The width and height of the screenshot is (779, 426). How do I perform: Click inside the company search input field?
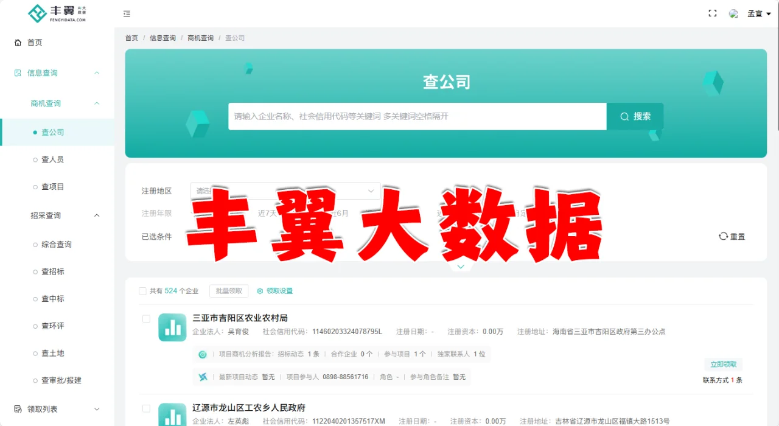click(414, 116)
